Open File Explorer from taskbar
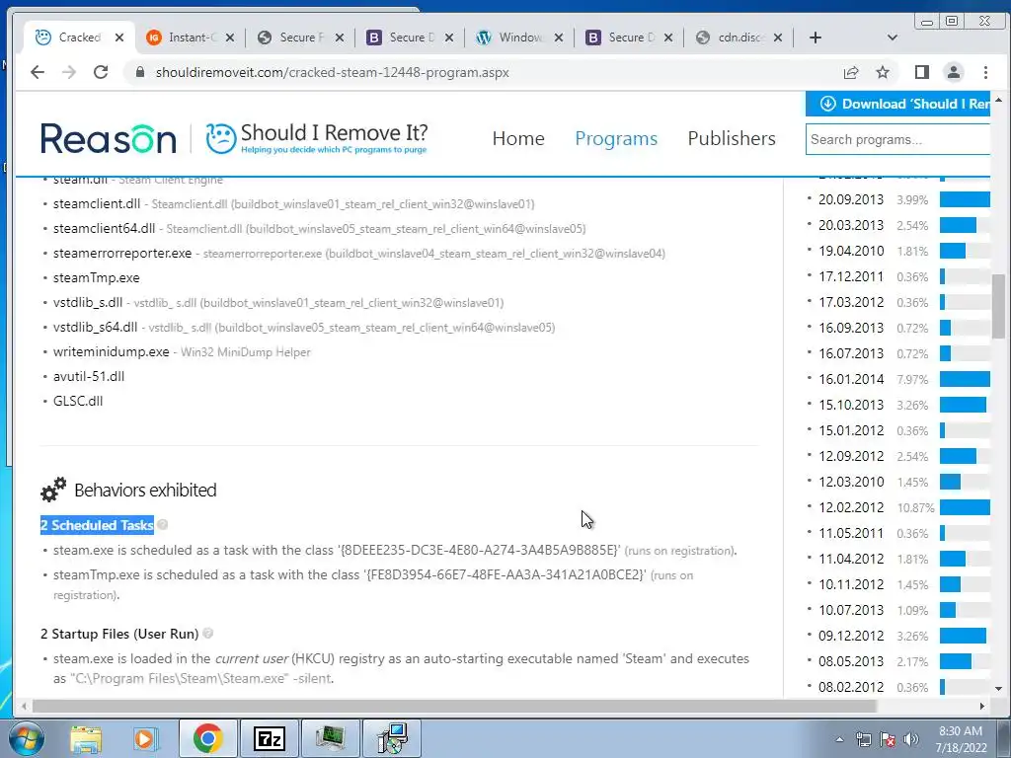The image size is (1011, 758). pyautogui.click(x=86, y=738)
